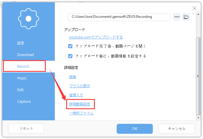
Task: Close the settings dialog with X
Action: coord(194,8)
